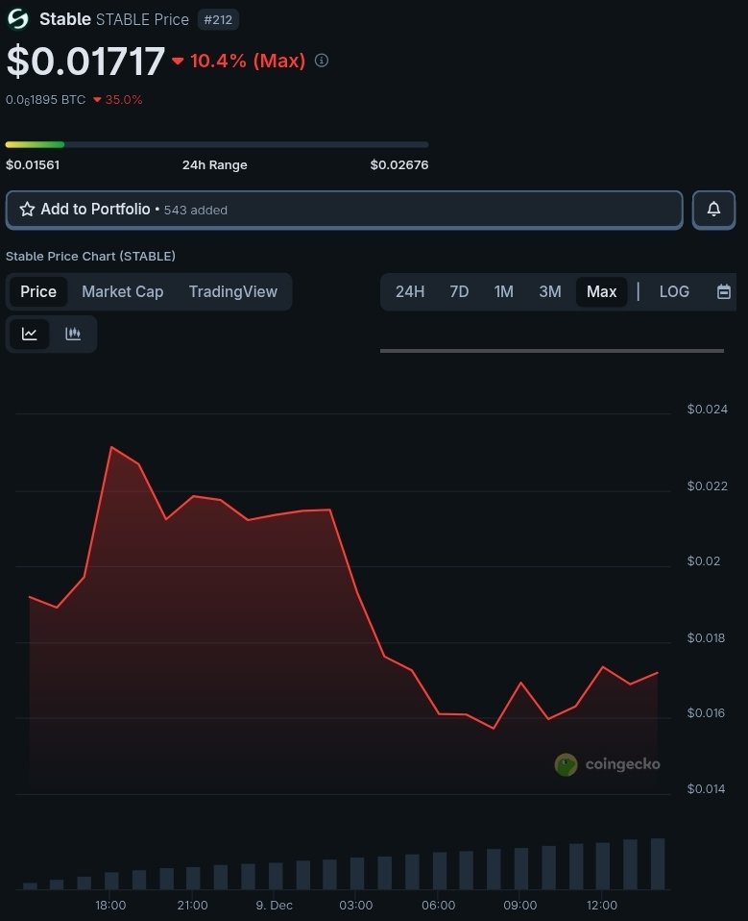
Task: Click the horizontal scrollbar under range buttons
Action: 551,351
